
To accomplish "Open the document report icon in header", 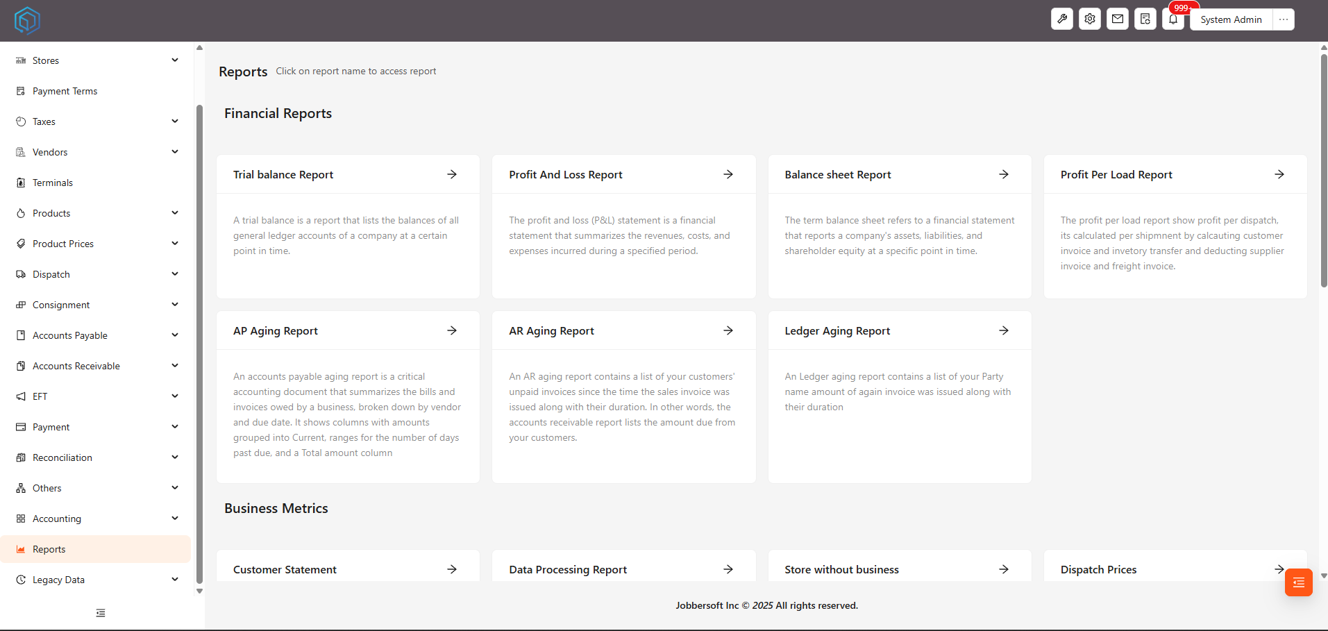I will (1145, 19).
